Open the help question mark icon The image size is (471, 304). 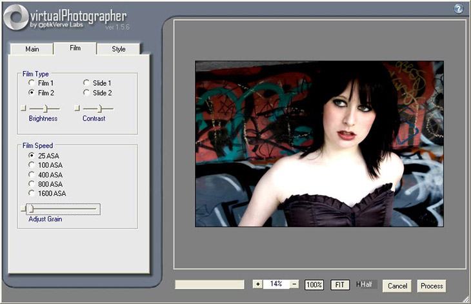458,8
